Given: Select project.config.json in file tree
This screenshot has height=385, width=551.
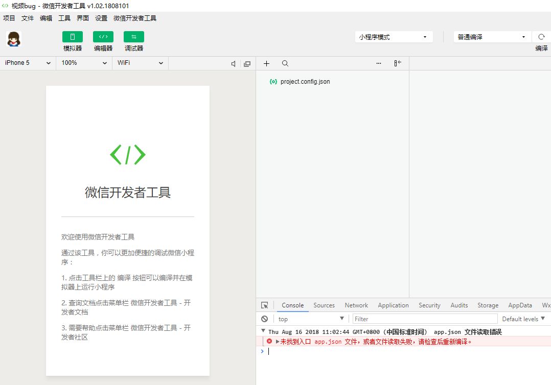Looking at the screenshot, I should (x=305, y=81).
